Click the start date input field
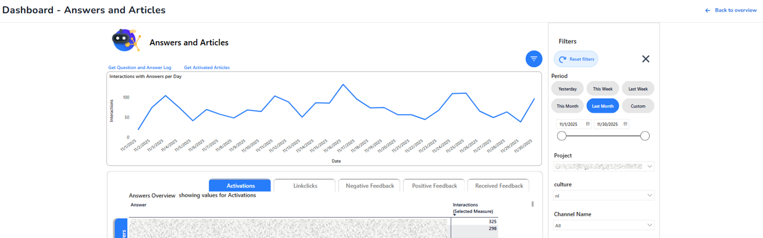Image resolution: width=763 pixels, height=238 pixels. (x=570, y=124)
